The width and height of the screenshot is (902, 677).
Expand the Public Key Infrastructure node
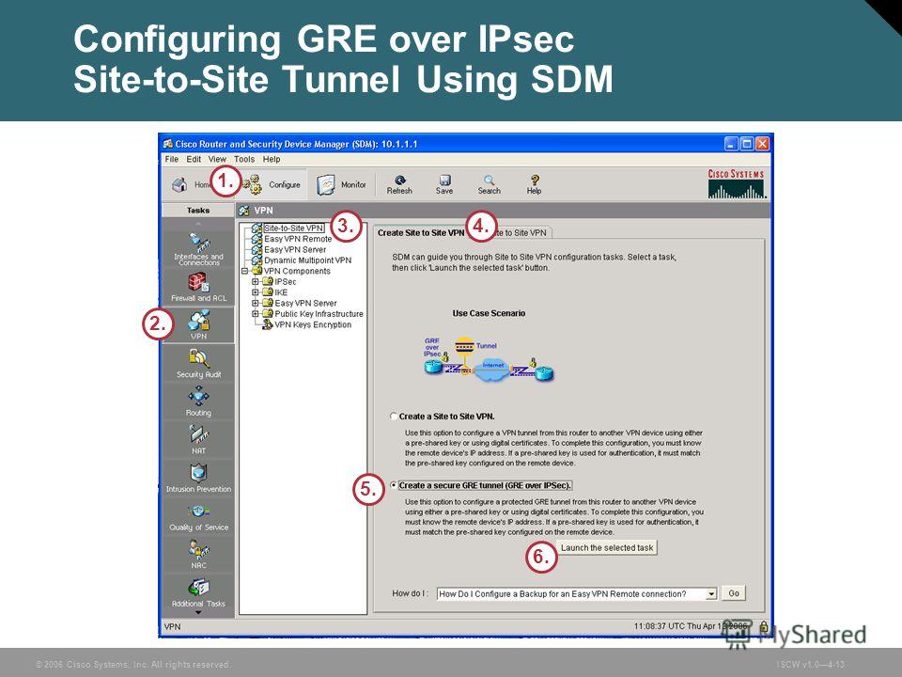(x=256, y=314)
